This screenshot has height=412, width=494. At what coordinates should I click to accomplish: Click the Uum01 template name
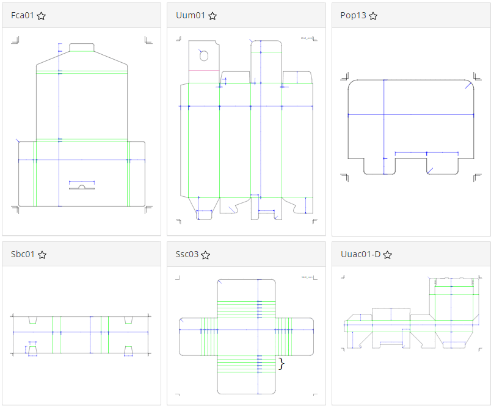[190, 15]
